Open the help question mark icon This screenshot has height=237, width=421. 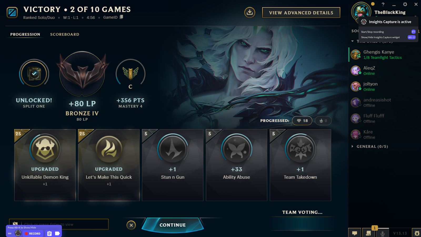pyautogui.click(x=383, y=4)
